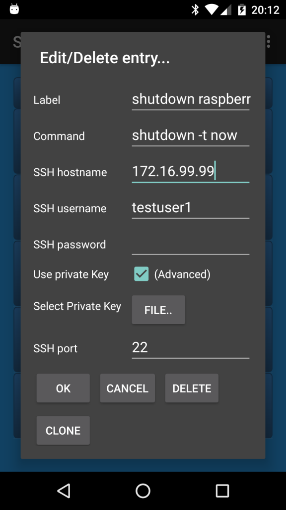Select the SSH hostname field showing 172.16.99.99
This screenshot has width=286, height=510.
pyautogui.click(x=190, y=171)
